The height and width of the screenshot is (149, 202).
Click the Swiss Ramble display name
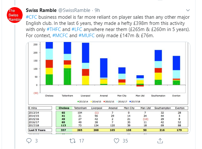tap(41, 10)
